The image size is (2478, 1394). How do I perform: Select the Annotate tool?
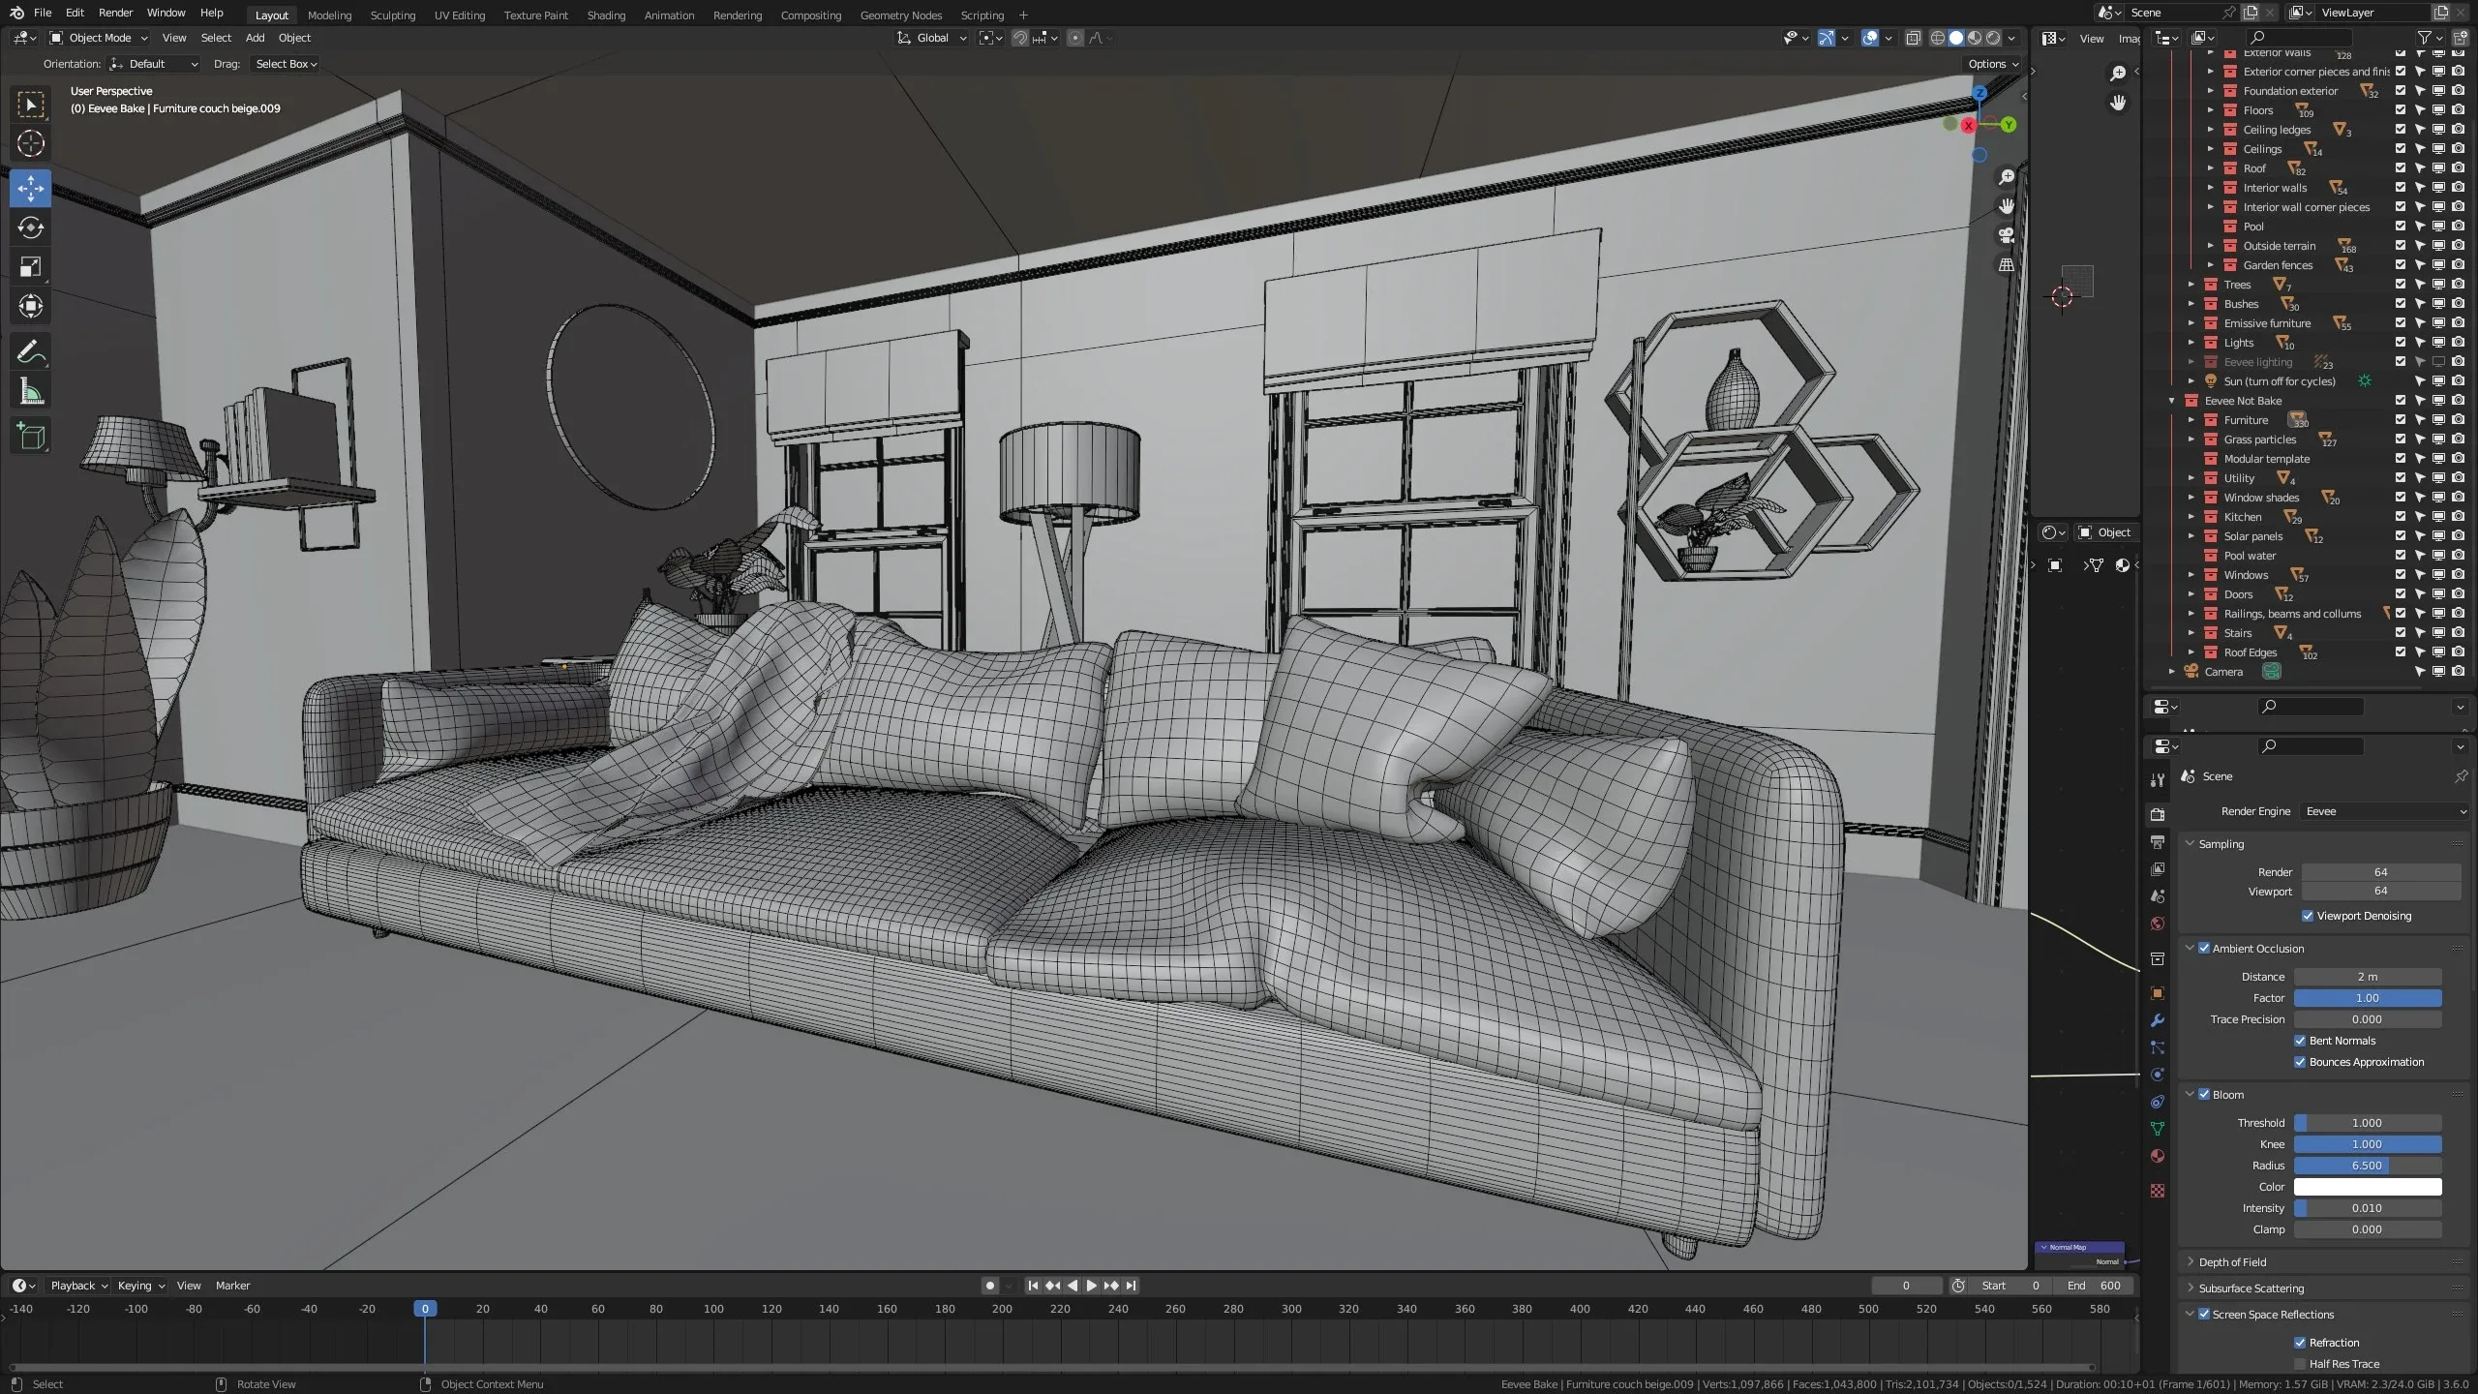tap(30, 350)
